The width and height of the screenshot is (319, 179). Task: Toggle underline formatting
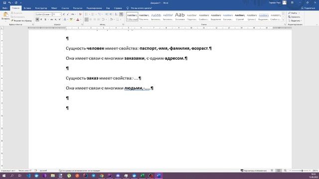click(45, 19)
